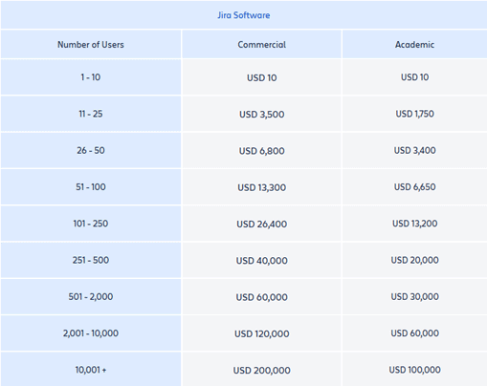Click the USD 120,000 cell
This screenshot has width=487, height=386.
[261, 334]
